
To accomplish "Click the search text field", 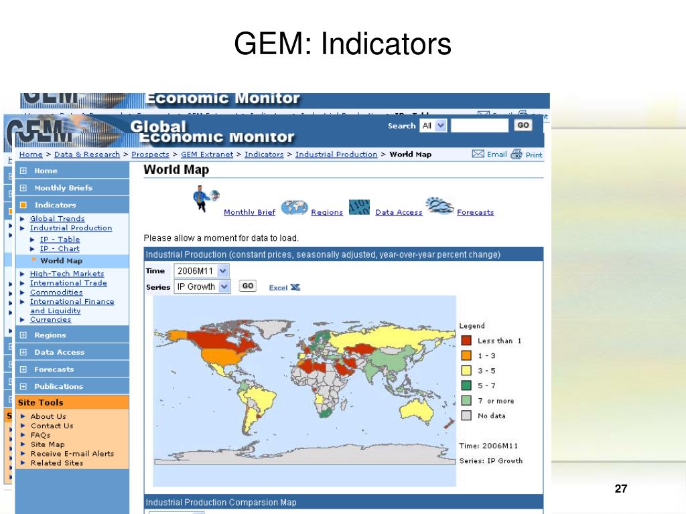I will pos(480,126).
